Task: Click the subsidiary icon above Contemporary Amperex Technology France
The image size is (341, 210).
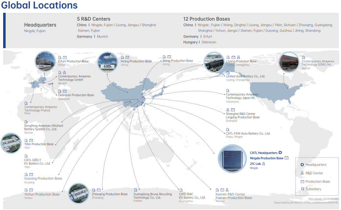Action: click(26, 103)
